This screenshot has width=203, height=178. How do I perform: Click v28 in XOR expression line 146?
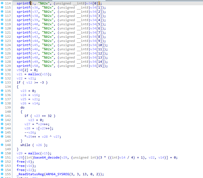pos(45,137)
